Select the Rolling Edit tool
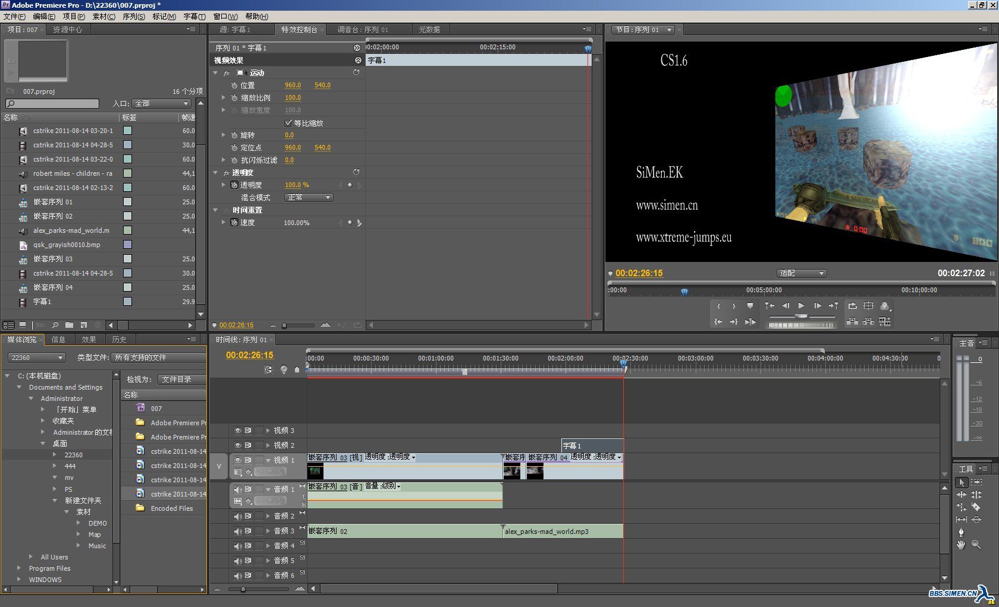Viewport: 999px width, 607px height. pyautogui.click(x=976, y=495)
